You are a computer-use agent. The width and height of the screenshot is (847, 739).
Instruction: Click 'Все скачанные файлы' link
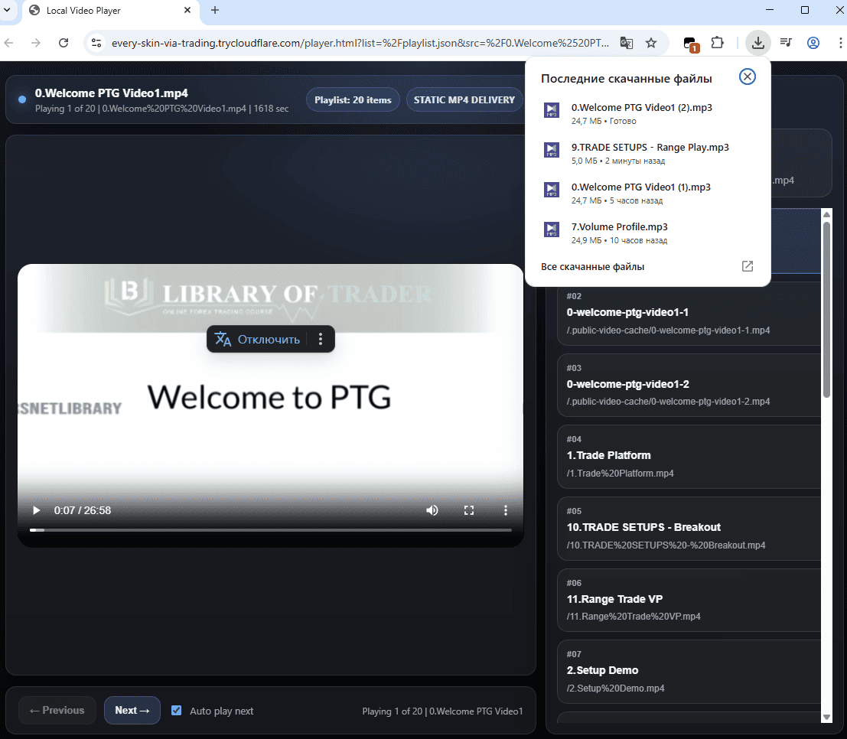(592, 266)
